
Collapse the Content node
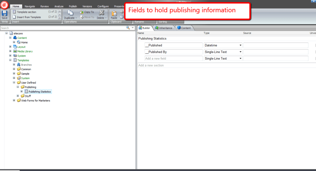(10, 38)
